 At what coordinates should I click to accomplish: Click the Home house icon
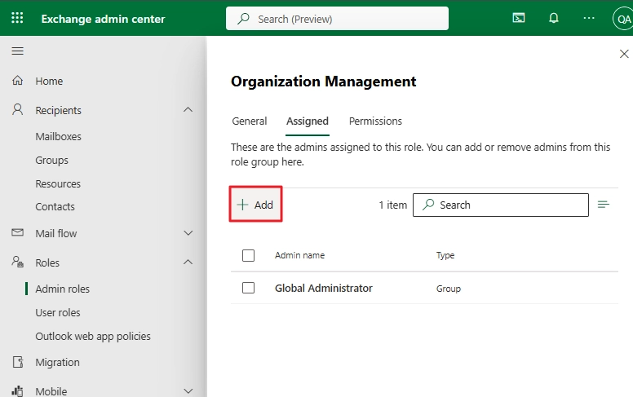pos(17,80)
